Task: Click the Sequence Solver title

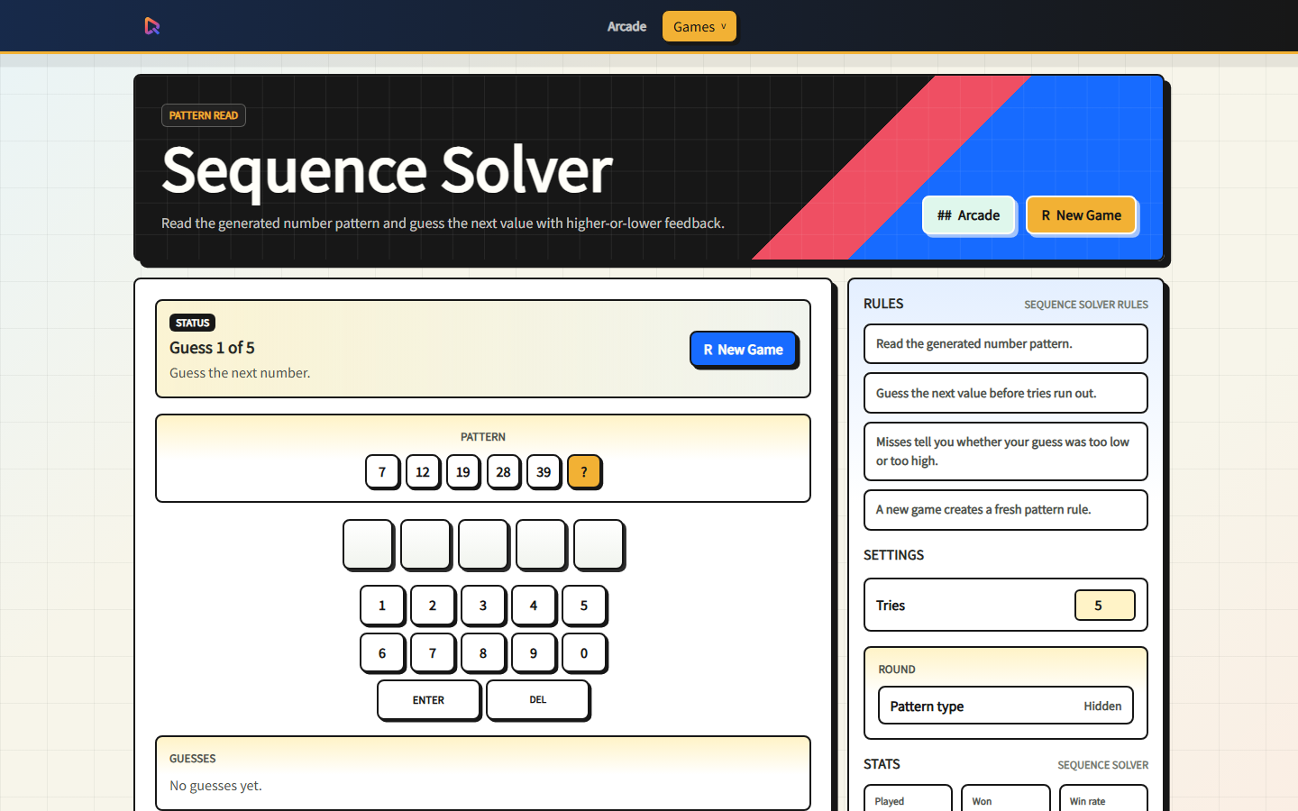Action: [x=387, y=170]
